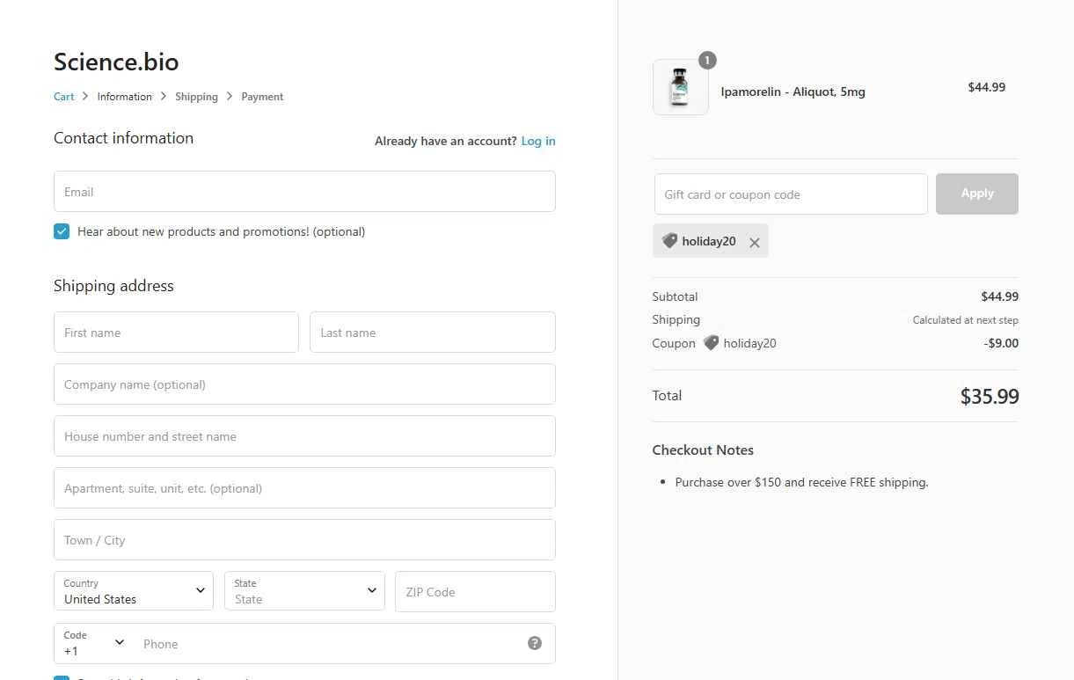Screen dimensions: 1074x680
Task: Focus the gift card or coupon code field
Action: click(791, 194)
